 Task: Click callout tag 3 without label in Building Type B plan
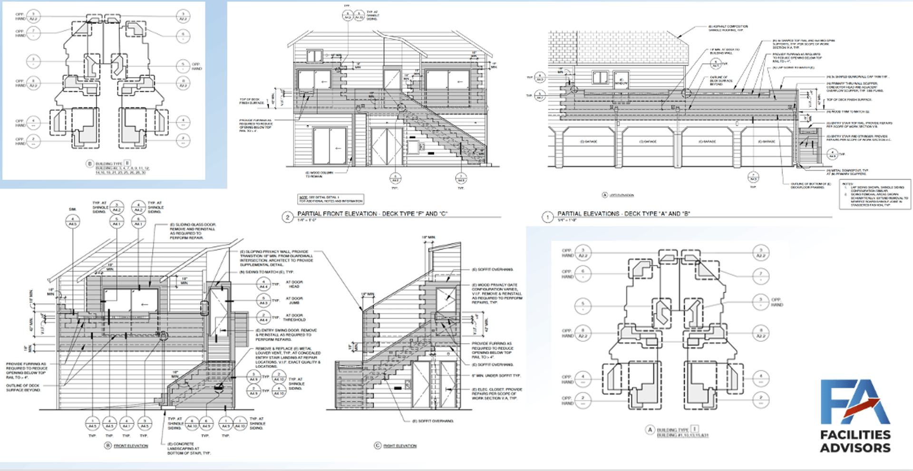pos(33,61)
